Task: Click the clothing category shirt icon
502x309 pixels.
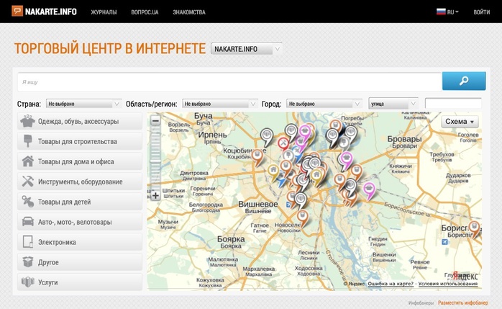Action: coord(27,121)
